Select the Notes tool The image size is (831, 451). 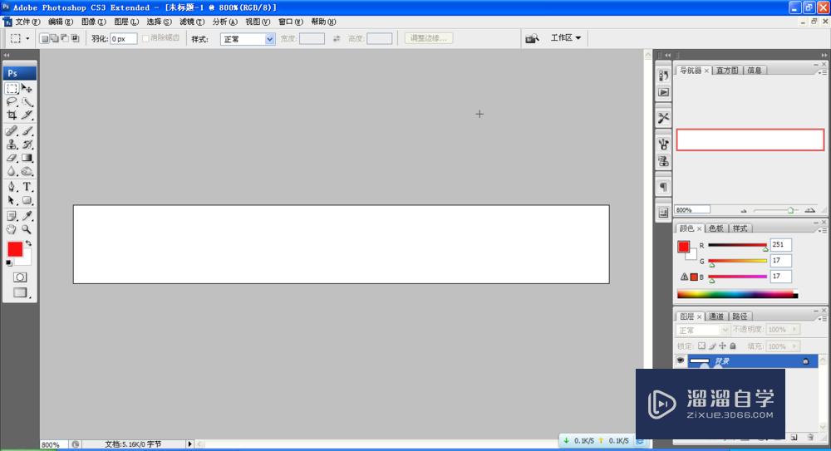click(x=12, y=216)
